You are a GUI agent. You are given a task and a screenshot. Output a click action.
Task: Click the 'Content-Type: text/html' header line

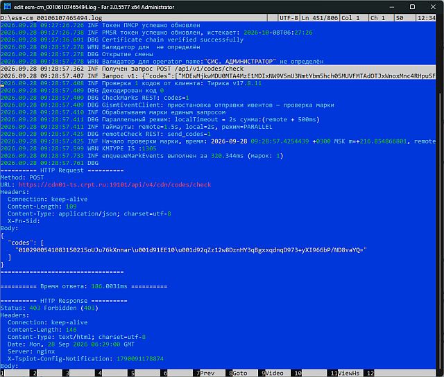point(76,337)
